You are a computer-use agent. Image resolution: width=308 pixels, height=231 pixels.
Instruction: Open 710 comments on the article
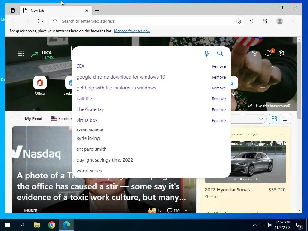tap(173, 211)
